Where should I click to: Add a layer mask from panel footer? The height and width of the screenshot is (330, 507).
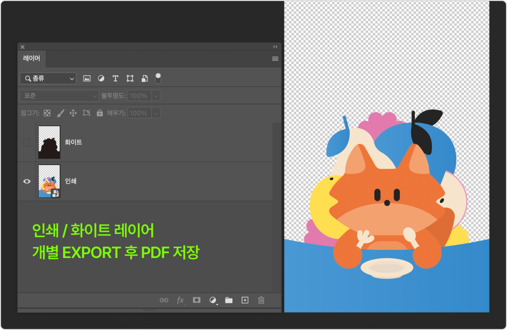tap(197, 300)
